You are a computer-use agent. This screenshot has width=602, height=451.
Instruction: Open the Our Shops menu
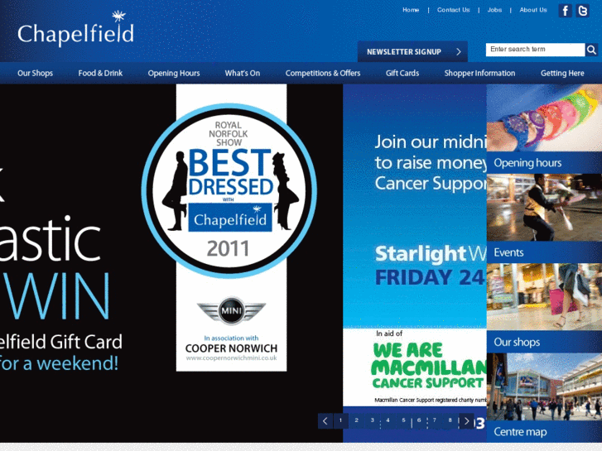[x=35, y=74]
